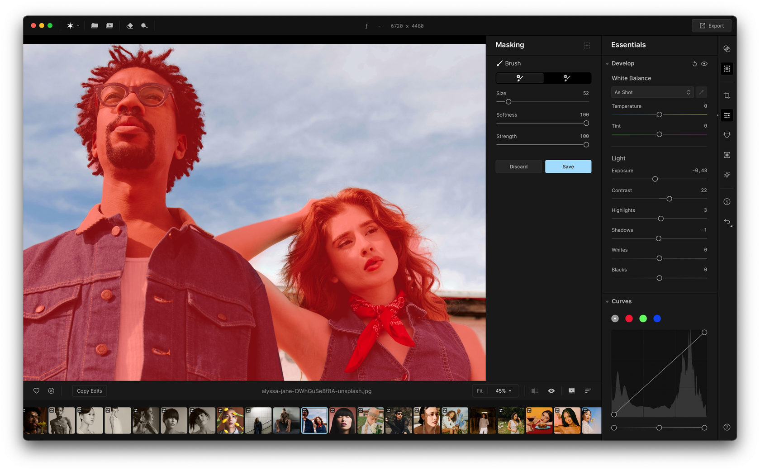760x471 pixels.
Task: Switch to the Masking panel header
Action: click(510, 45)
